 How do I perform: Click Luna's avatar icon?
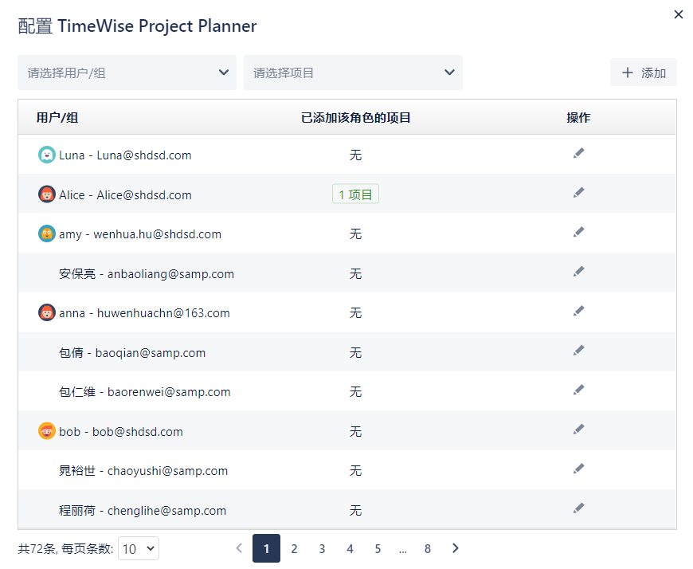(47, 155)
